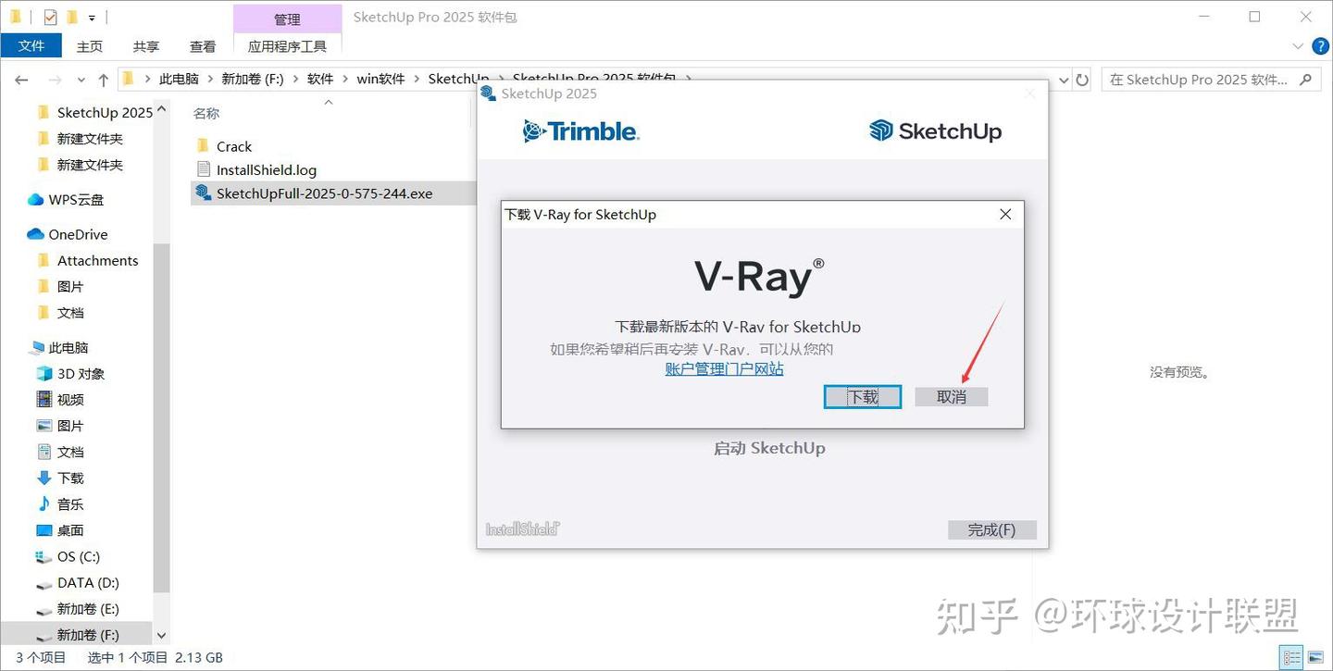Select the 新加卷 (E:) drive
Image resolution: width=1333 pixels, height=671 pixels.
(77, 609)
